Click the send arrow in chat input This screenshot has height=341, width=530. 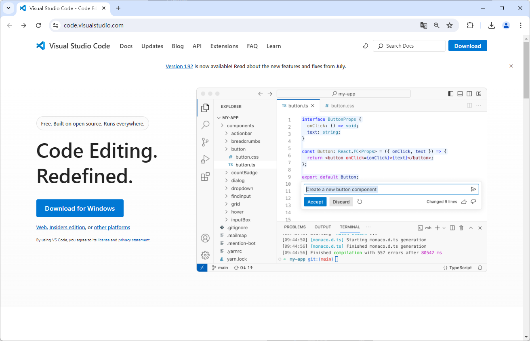(474, 189)
